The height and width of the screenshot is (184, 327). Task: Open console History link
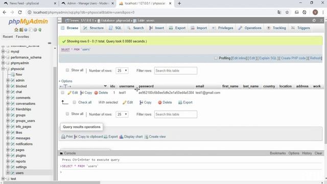[x=307, y=153]
